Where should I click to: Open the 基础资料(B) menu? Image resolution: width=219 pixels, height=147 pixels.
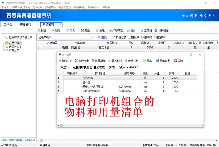[x=79, y=7]
